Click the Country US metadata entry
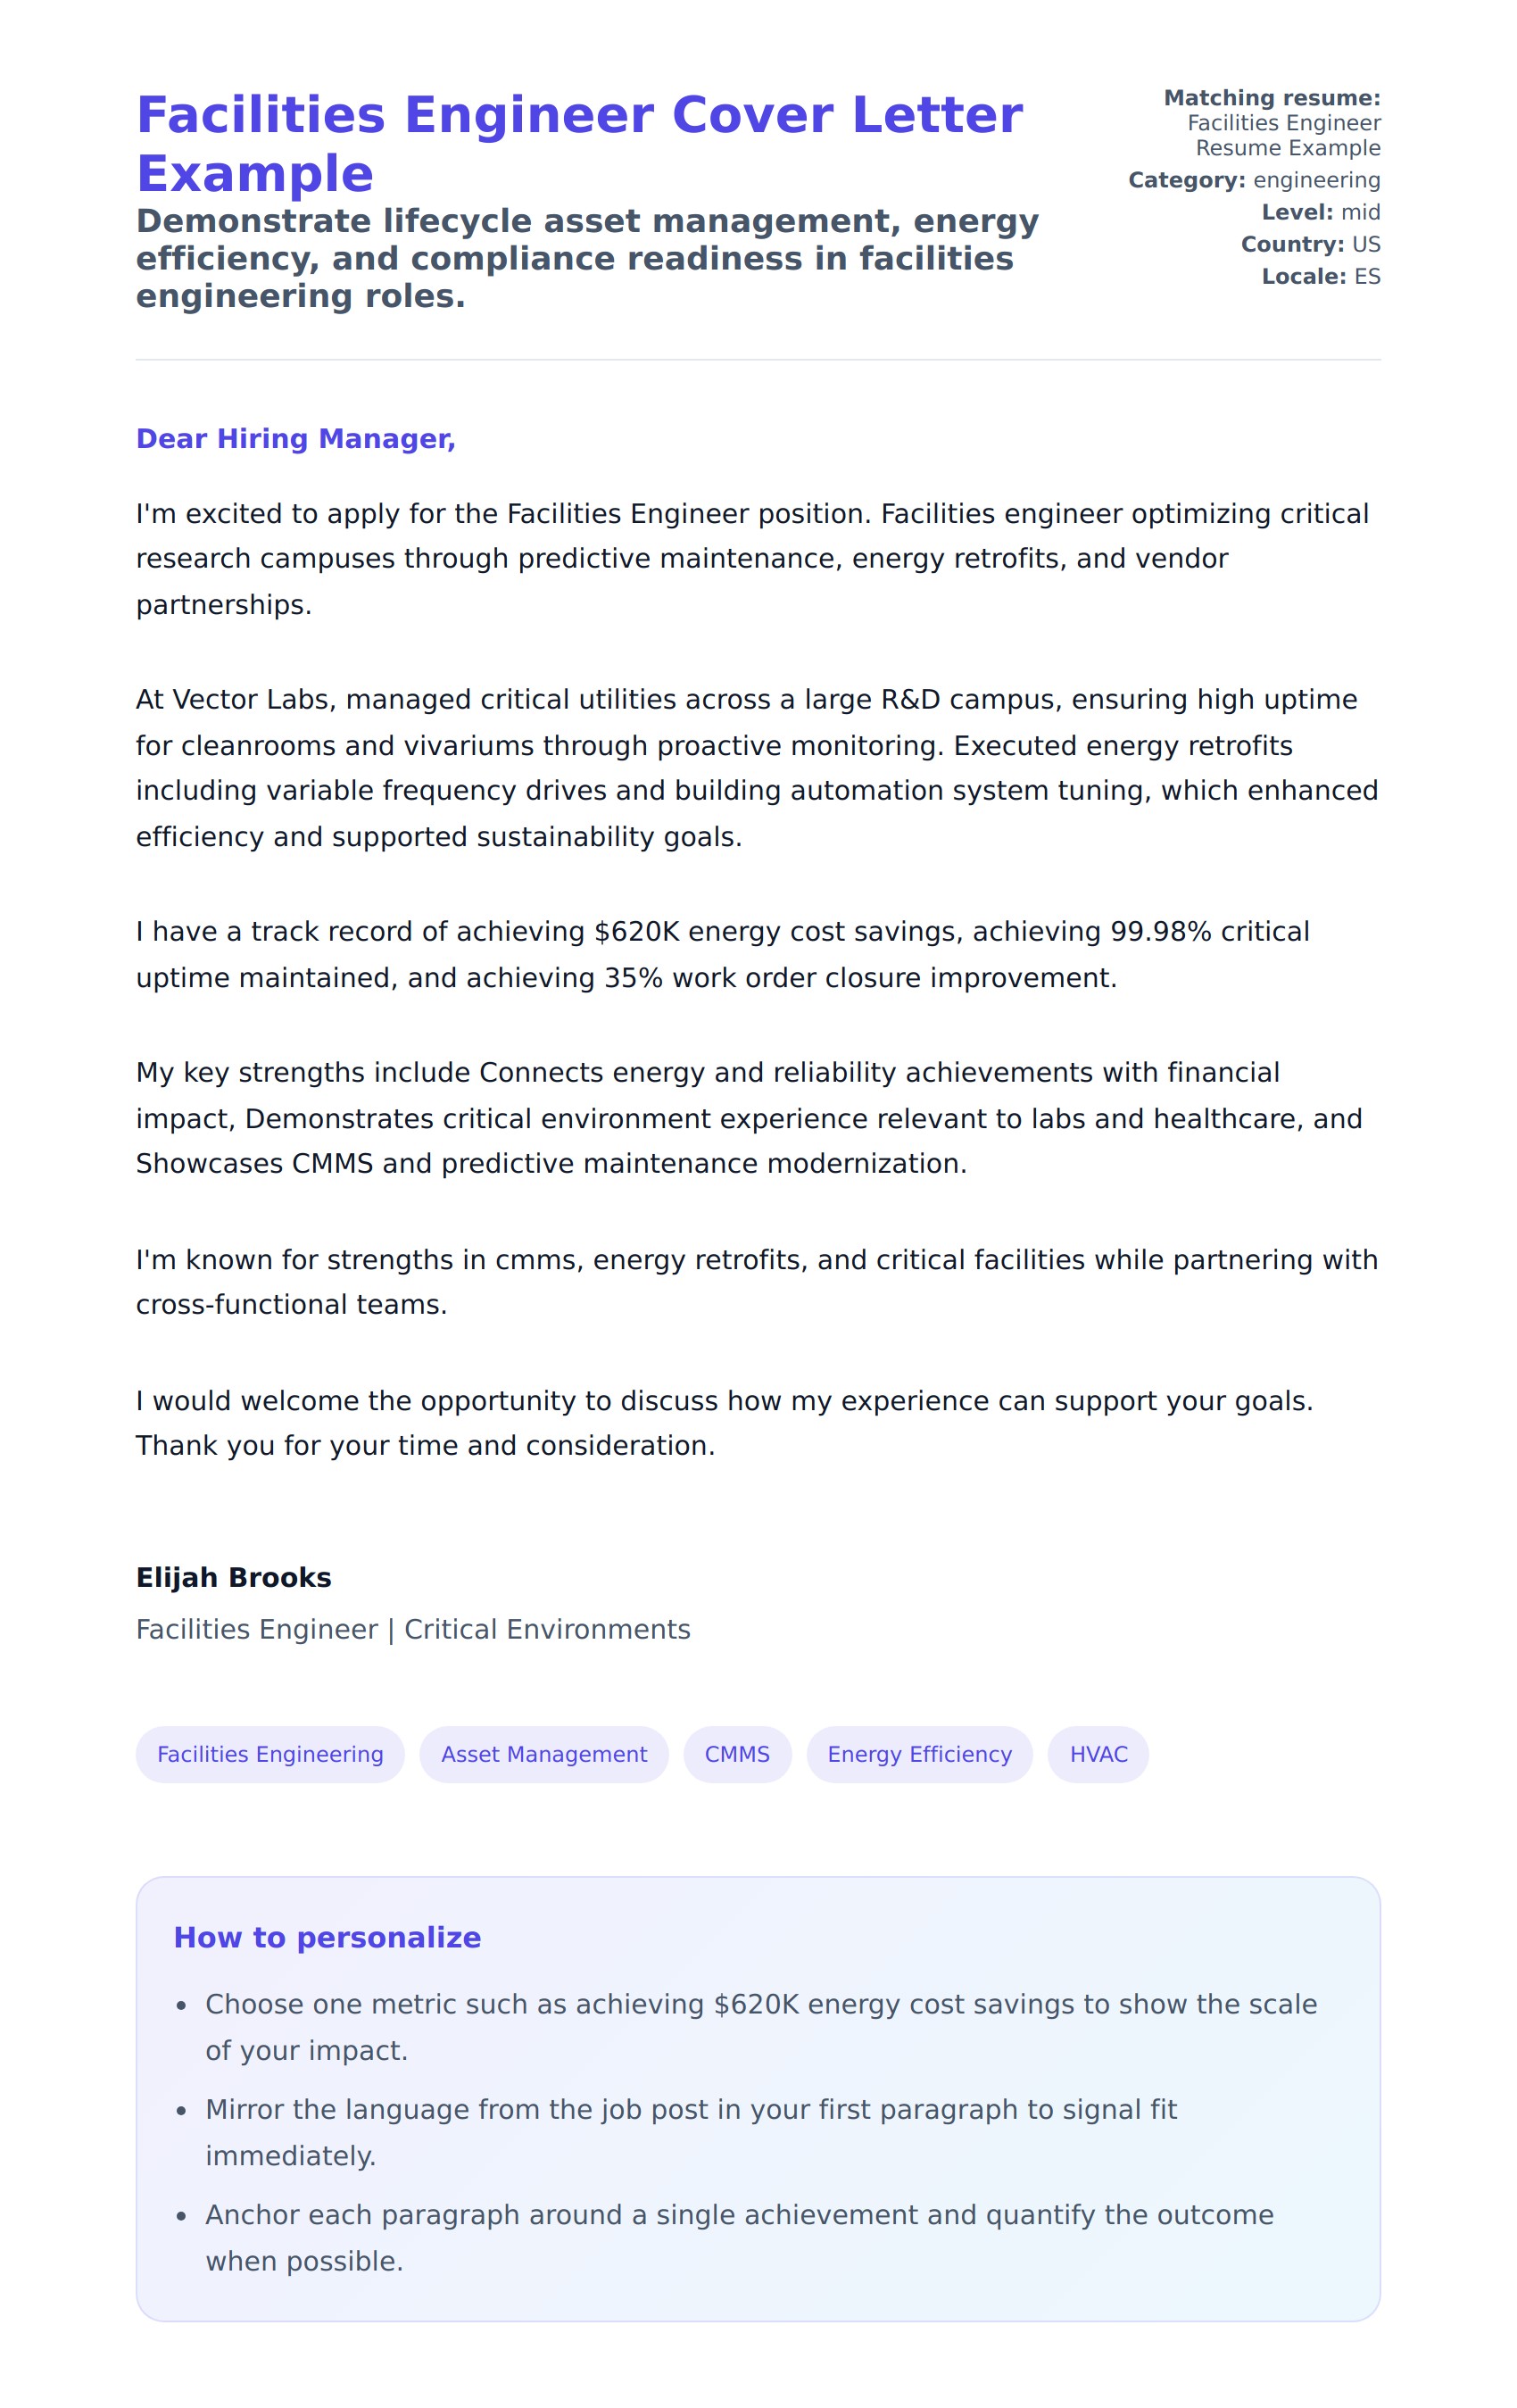The height and width of the screenshot is (2408, 1517). (x=1310, y=244)
